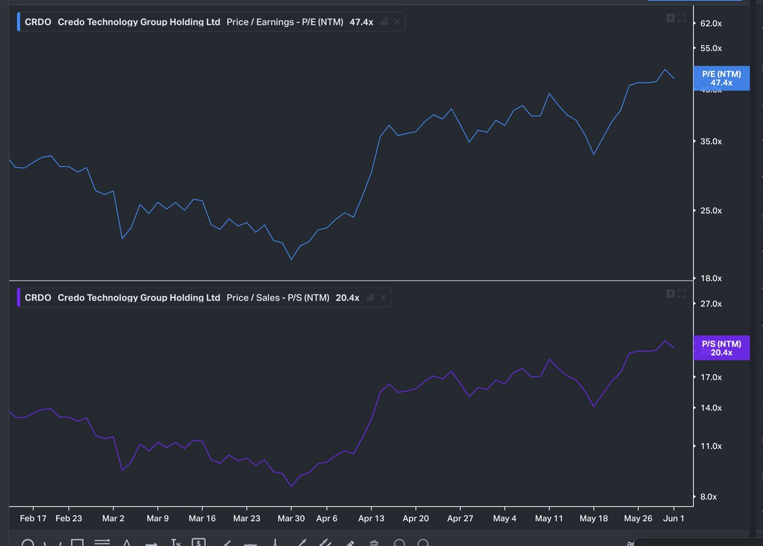Select the triangle shape tool
763x546 pixels.
(x=127, y=543)
